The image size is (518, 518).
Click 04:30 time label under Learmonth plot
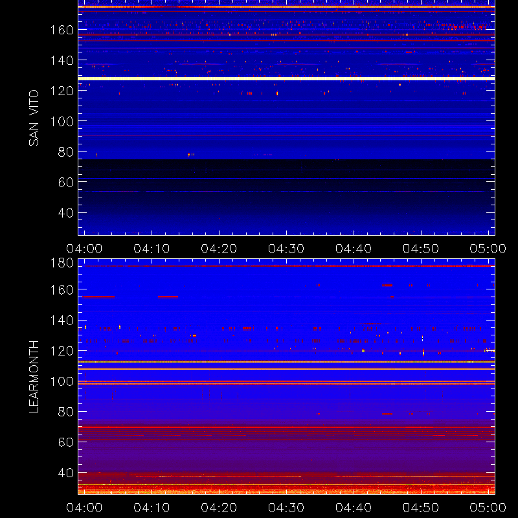pos(286,508)
